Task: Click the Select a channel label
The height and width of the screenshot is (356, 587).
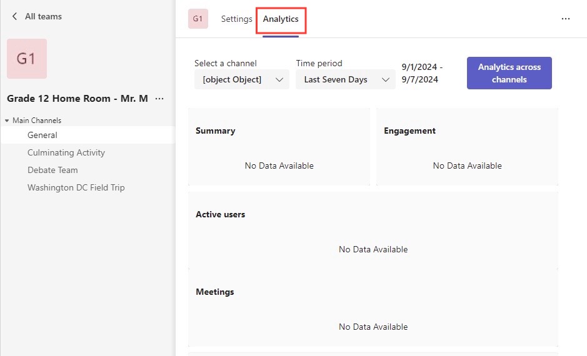Action: click(x=226, y=63)
